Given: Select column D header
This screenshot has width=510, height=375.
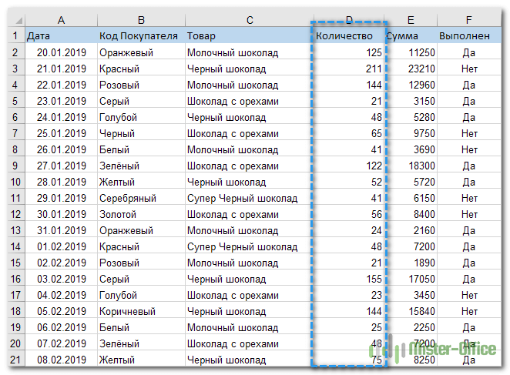Looking at the screenshot, I should pyautogui.click(x=349, y=20).
